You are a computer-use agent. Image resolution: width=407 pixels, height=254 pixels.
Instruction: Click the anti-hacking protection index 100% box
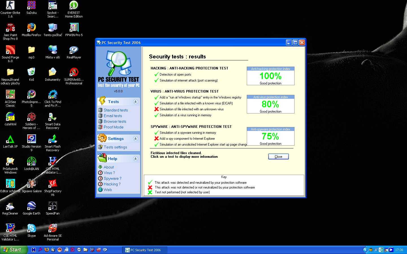(270, 76)
